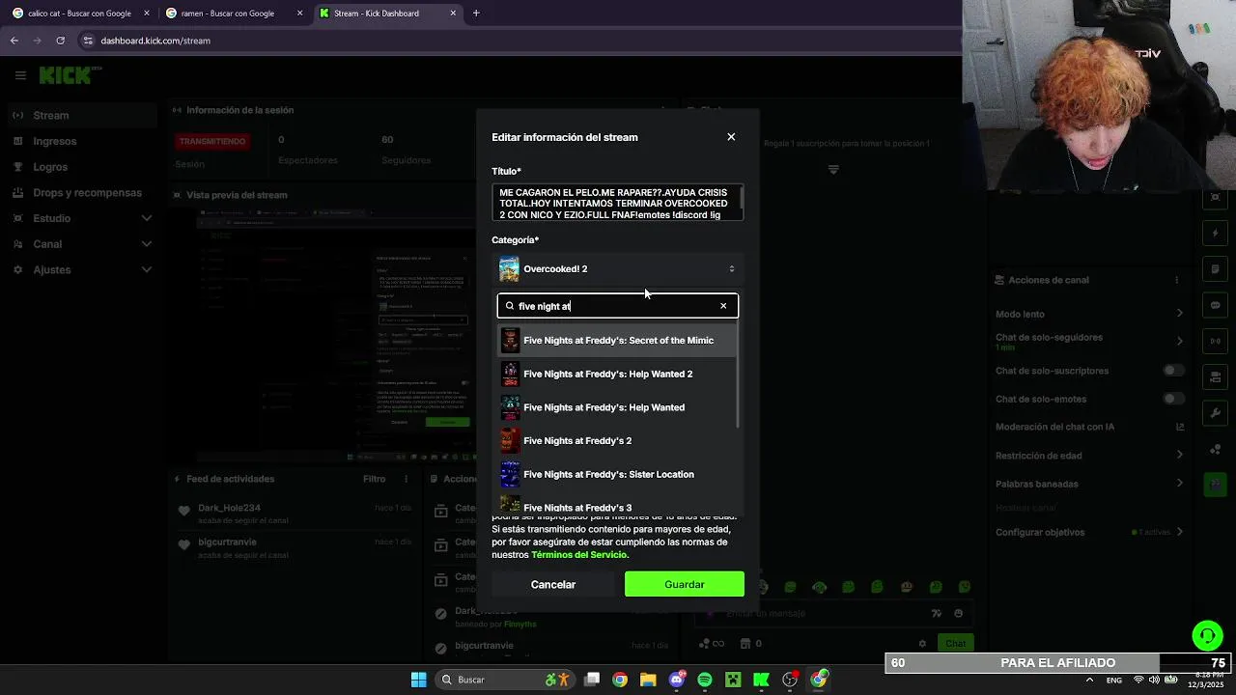Open OBS Studio from the taskbar

click(790, 680)
